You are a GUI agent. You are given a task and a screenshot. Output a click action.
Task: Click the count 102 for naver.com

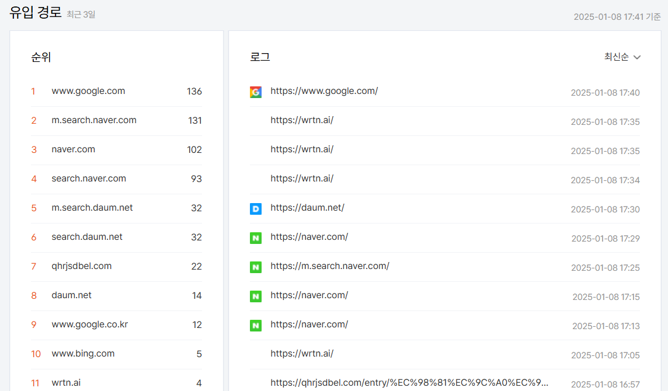(x=194, y=149)
